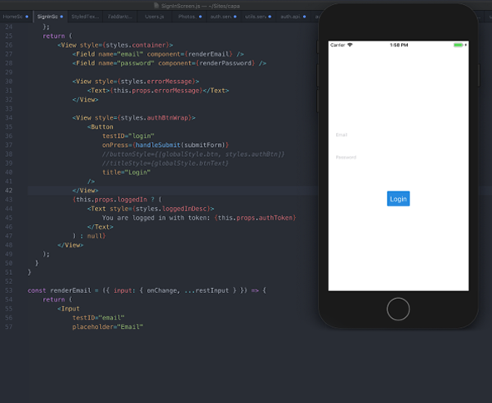
Task: Click line number 53 in the gutter
Action: click(x=9, y=291)
